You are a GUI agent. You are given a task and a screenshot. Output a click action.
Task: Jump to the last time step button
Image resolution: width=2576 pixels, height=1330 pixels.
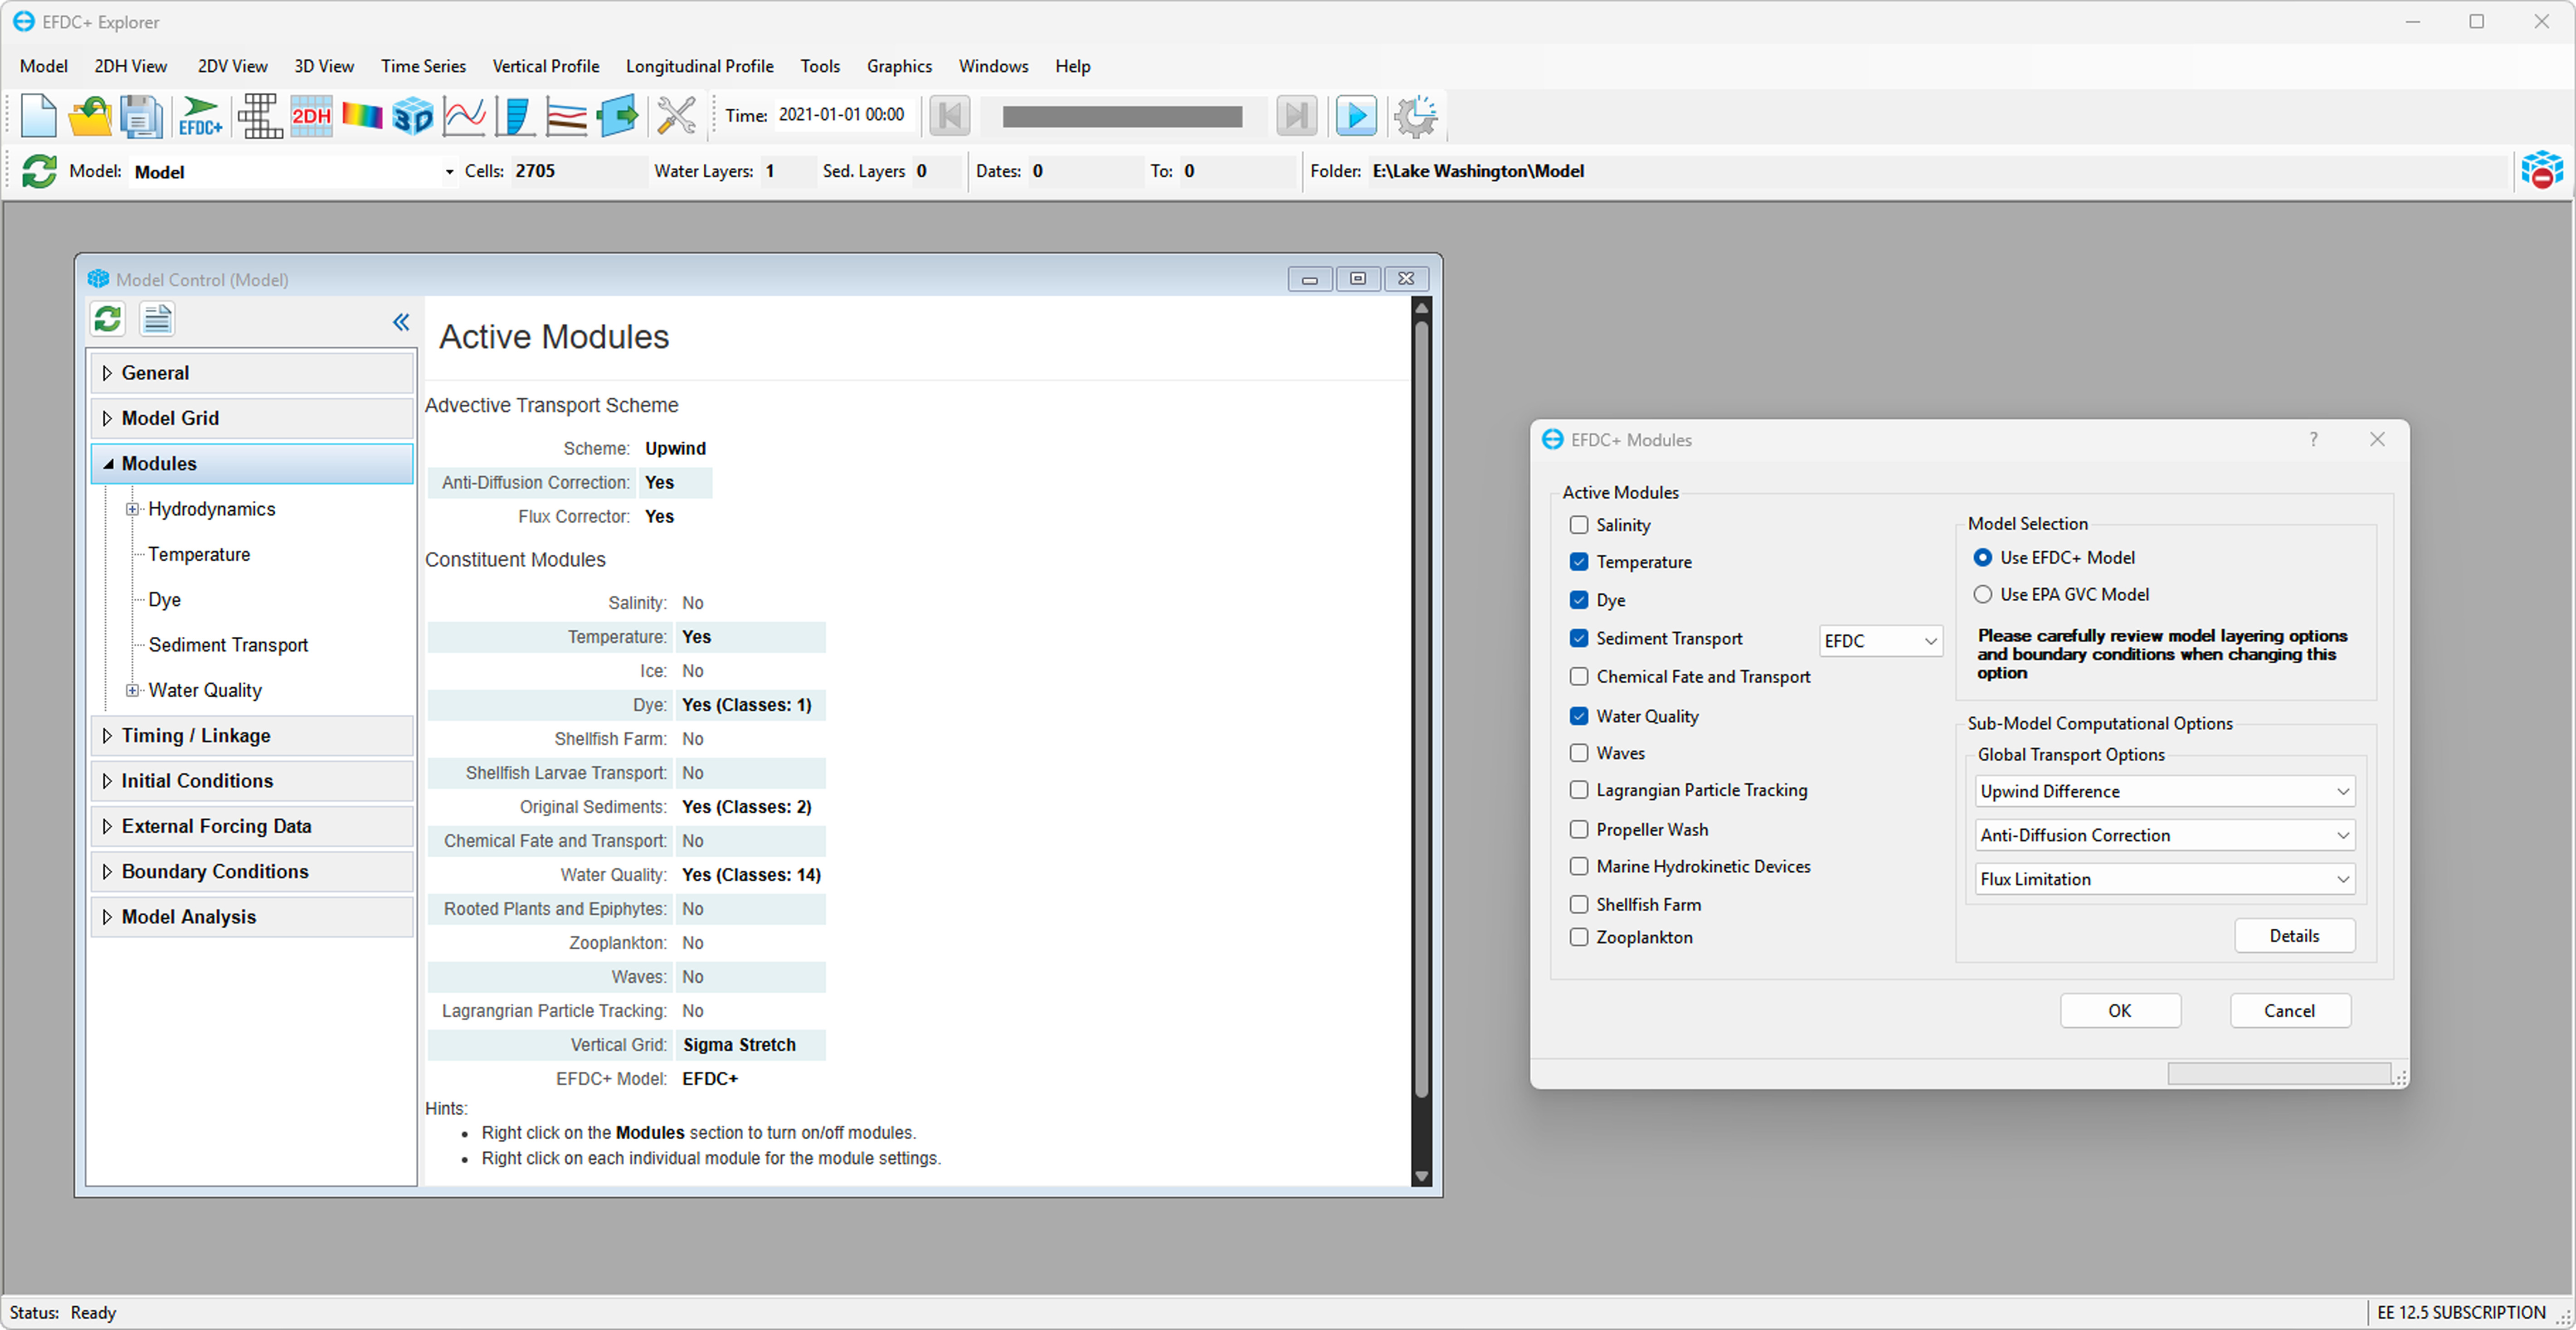click(1296, 116)
